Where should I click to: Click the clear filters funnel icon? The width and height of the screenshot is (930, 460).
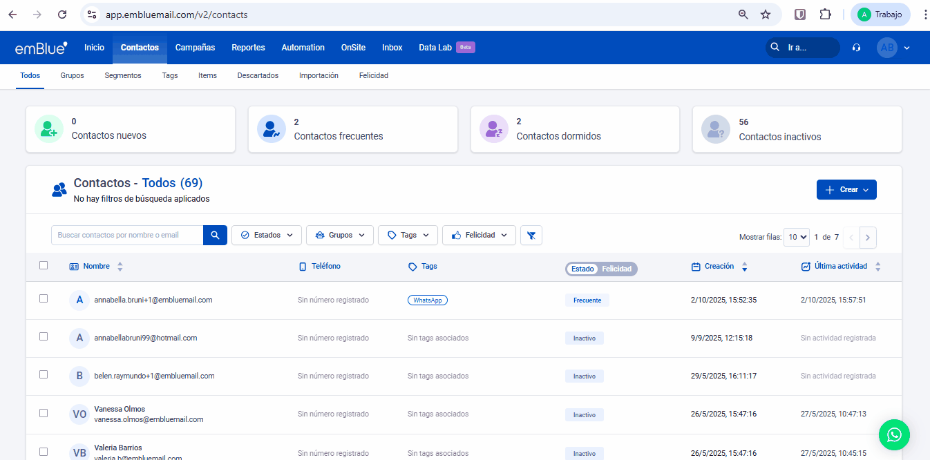(x=531, y=236)
